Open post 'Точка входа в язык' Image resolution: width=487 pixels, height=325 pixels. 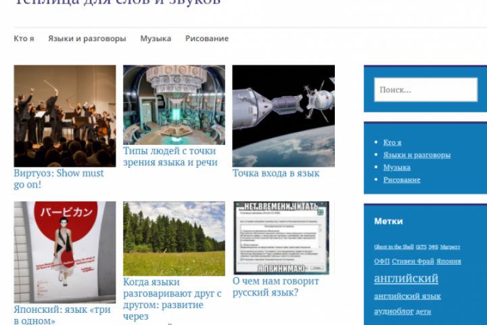pyautogui.click(x=276, y=173)
